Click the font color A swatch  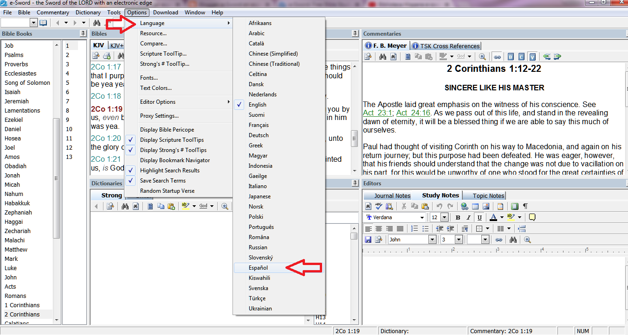click(493, 217)
